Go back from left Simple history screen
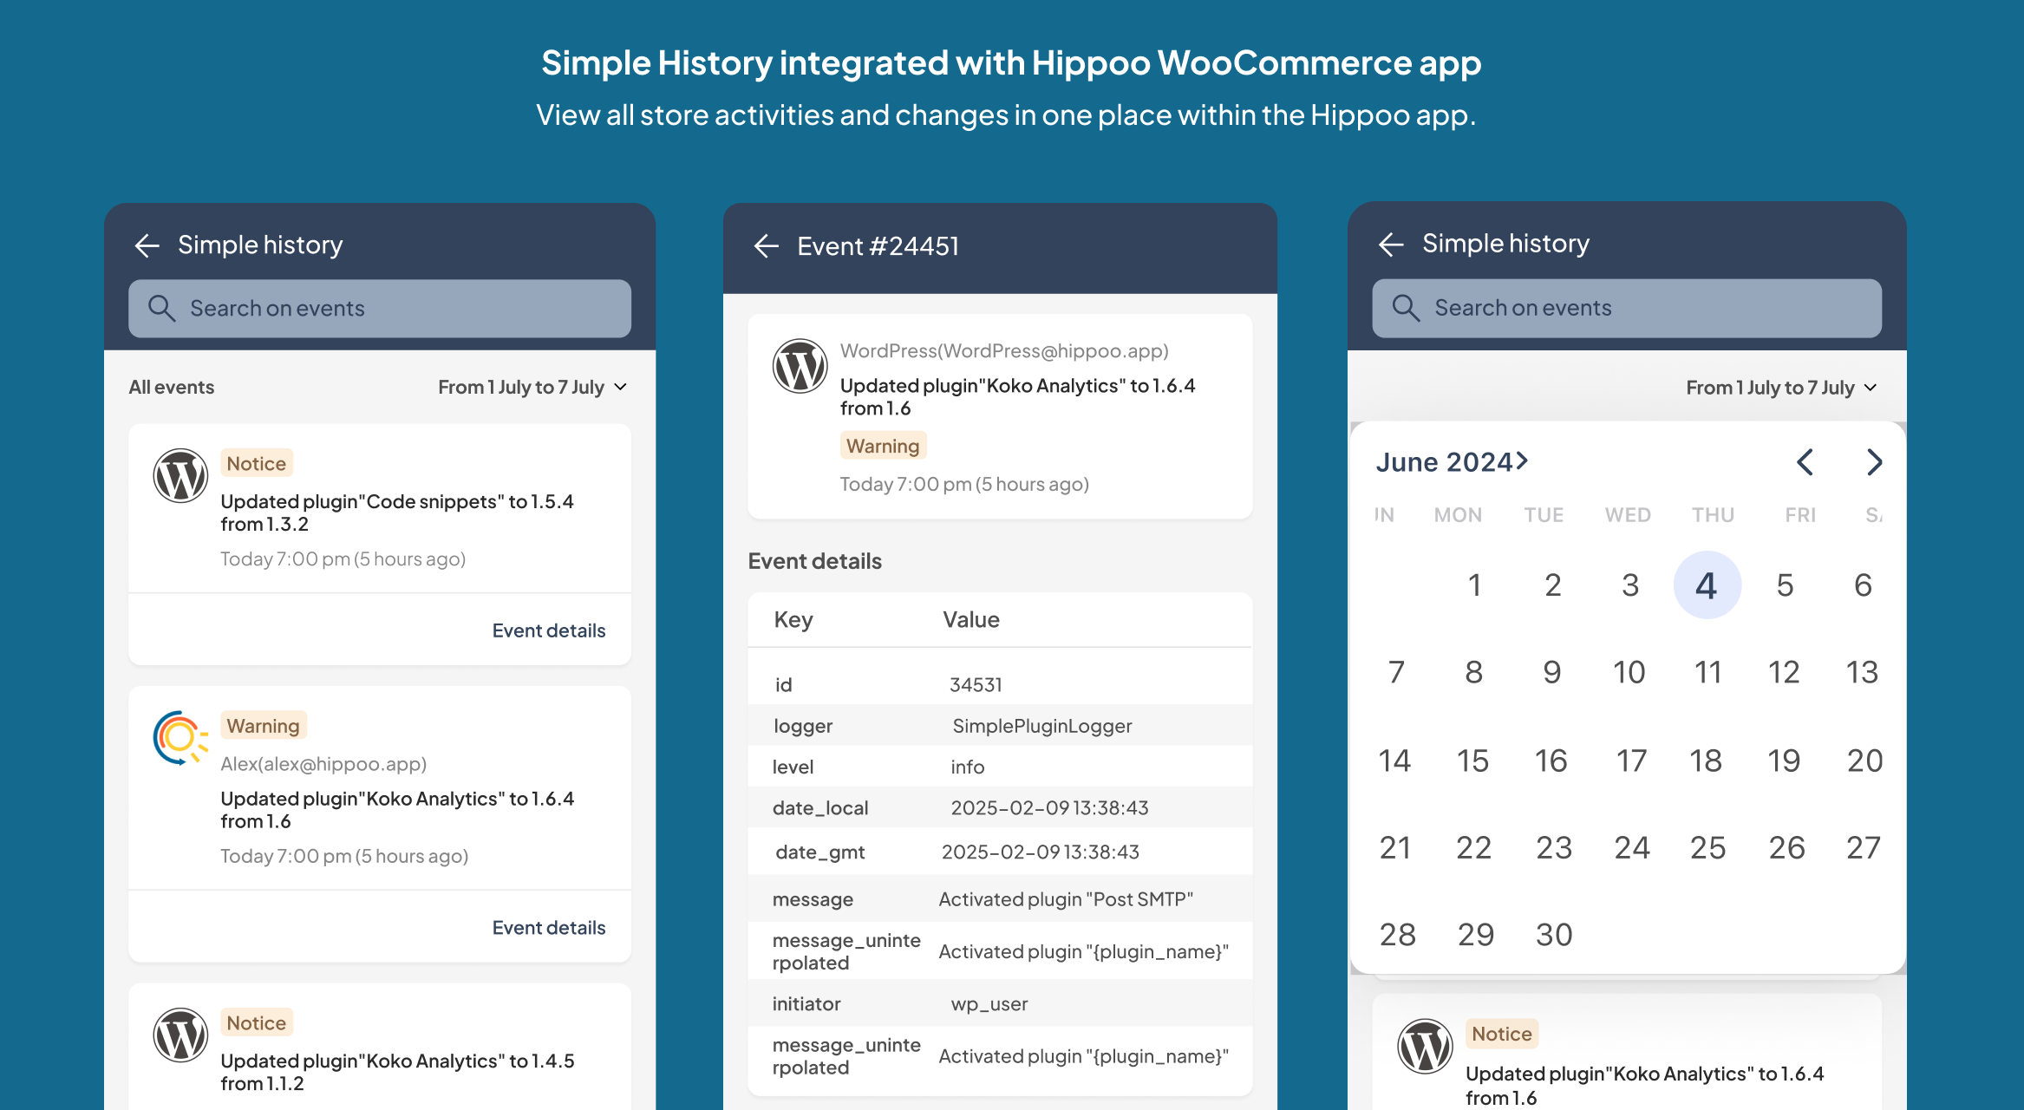The width and height of the screenshot is (2024, 1110). pos(147,245)
